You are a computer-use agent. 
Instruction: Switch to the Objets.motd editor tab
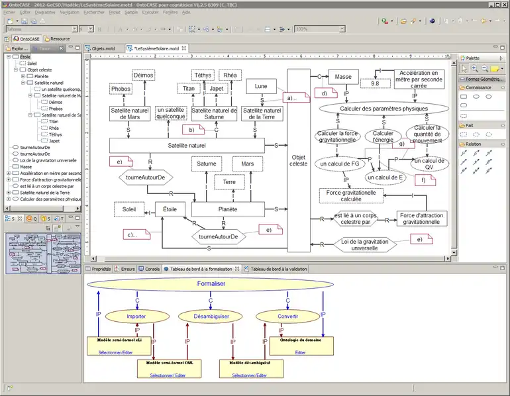coord(103,48)
